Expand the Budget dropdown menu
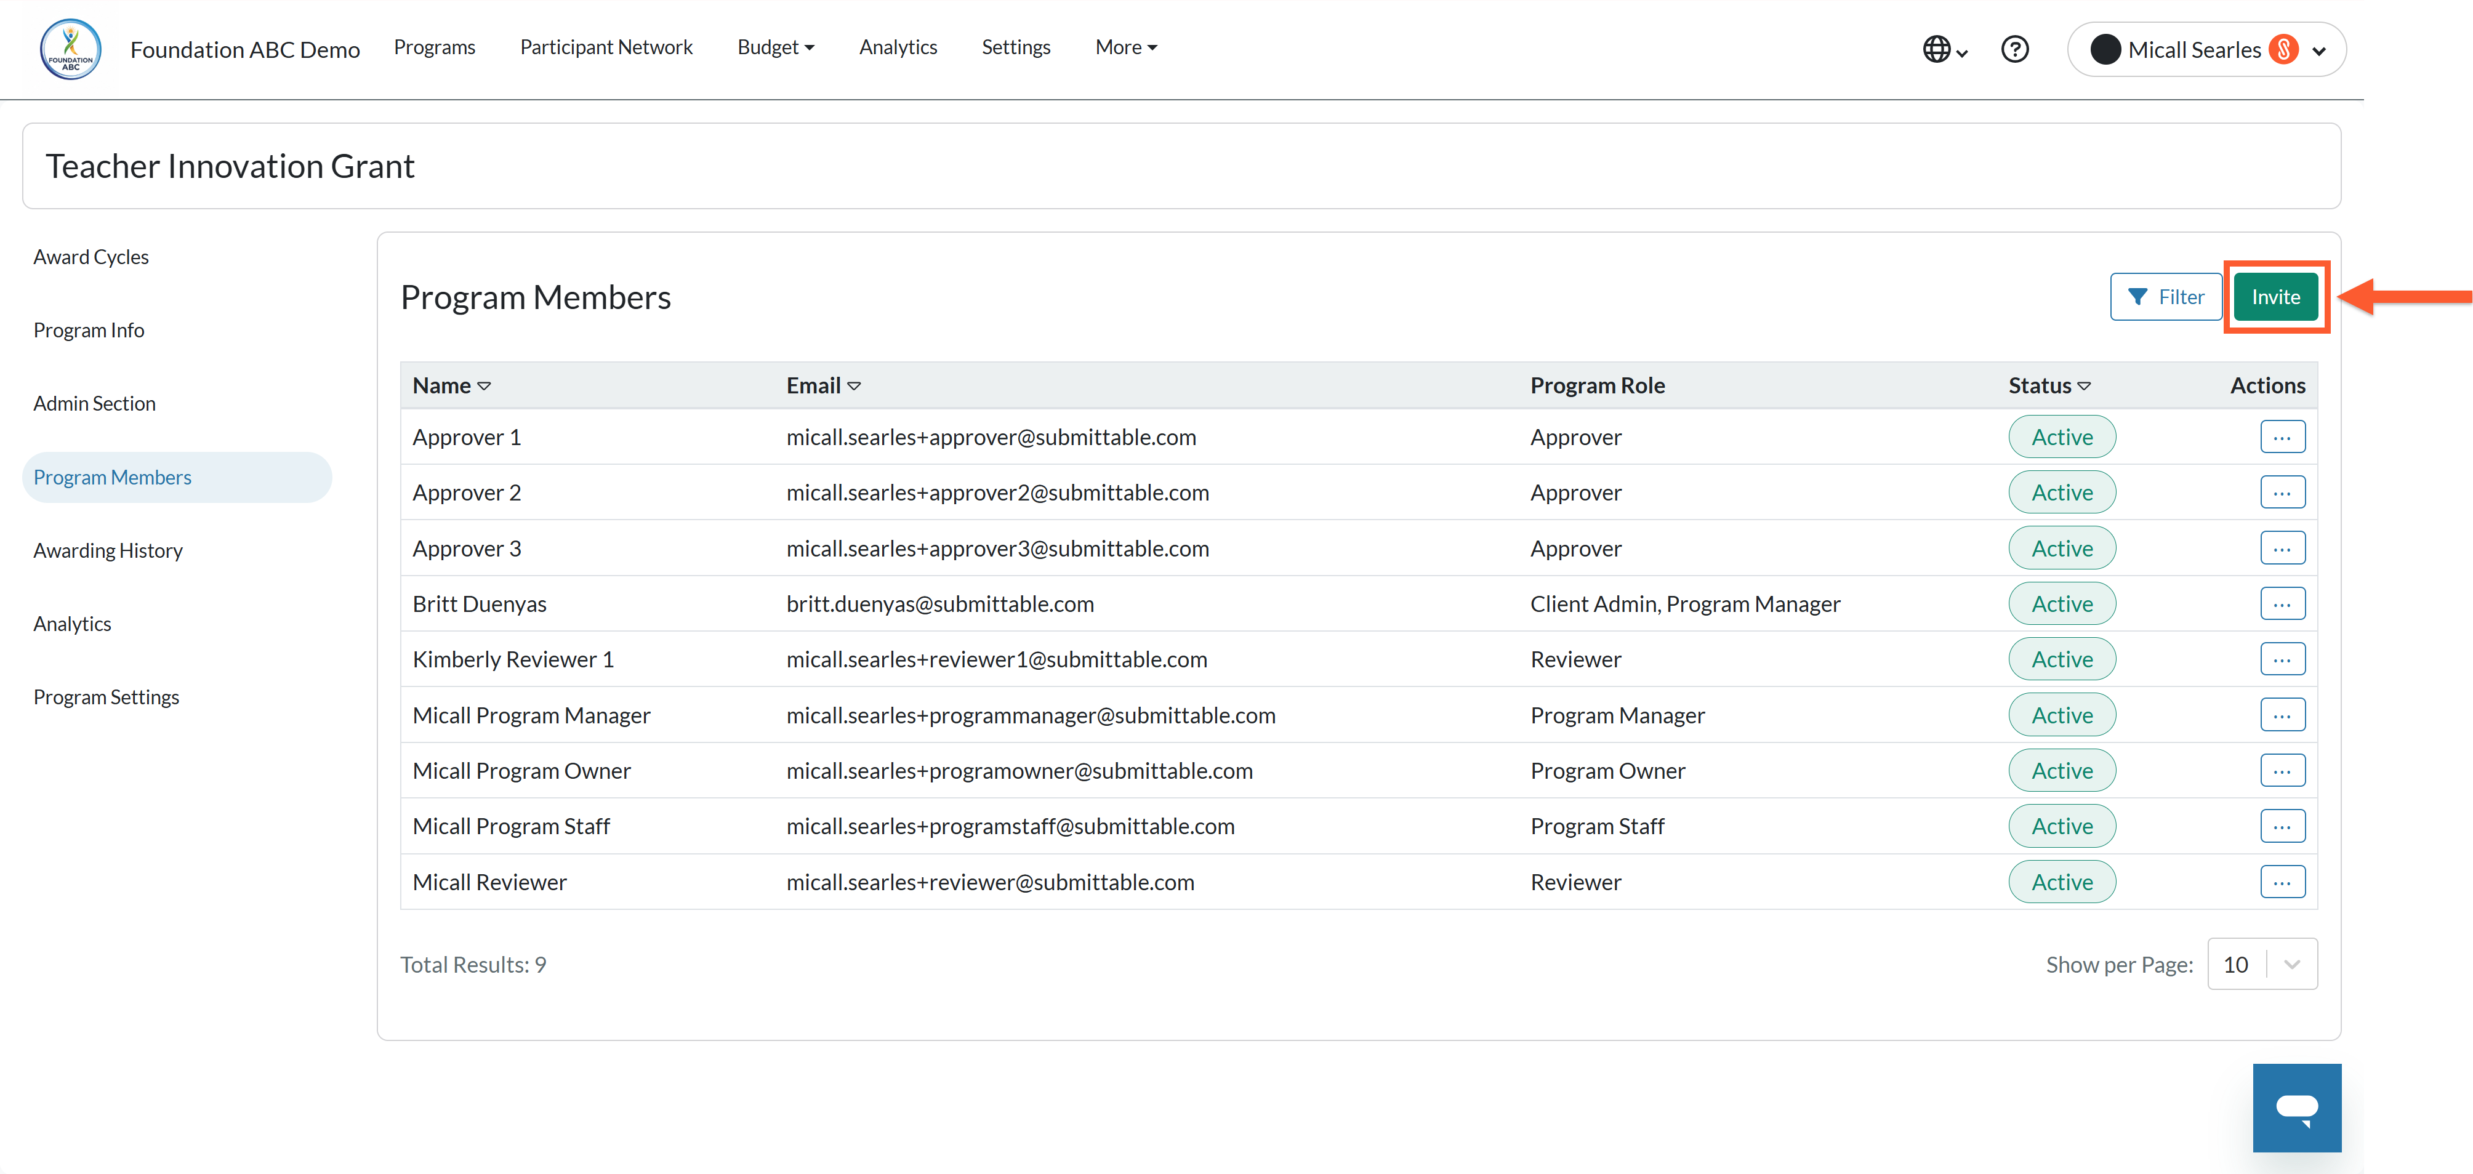 coord(774,47)
